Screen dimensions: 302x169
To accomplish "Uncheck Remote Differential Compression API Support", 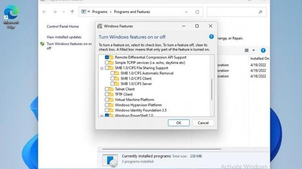I will pyautogui.click(x=107, y=57).
